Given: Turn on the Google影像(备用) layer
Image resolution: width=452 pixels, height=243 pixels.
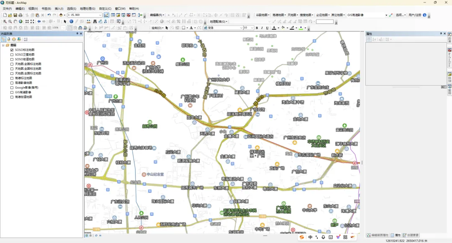Looking at the screenshot, I should (x=12, y=87).
